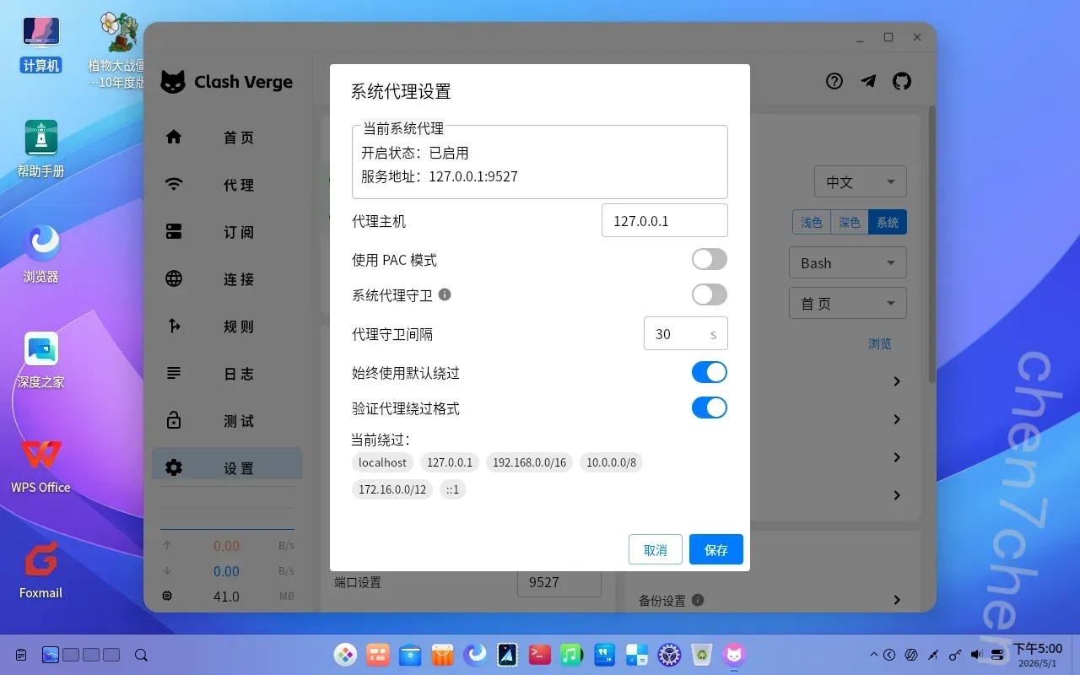Screen dimensions: 1080x675
Task: Click the 代理守卫间隔 seconds field
Action: (x=686, y=333)
